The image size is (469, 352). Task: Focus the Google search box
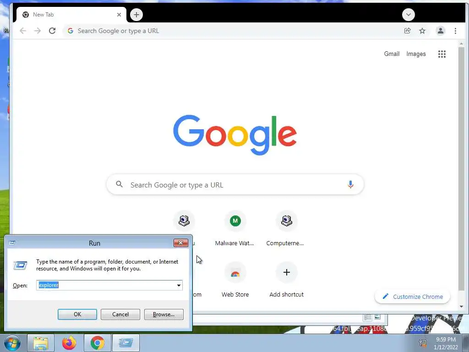coord(235,185)
